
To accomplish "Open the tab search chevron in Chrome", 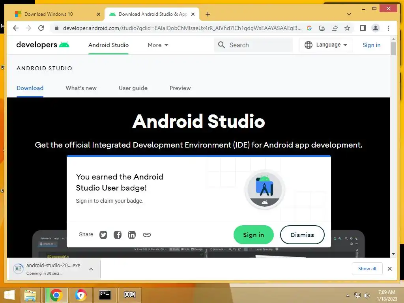I will point(349,14).
